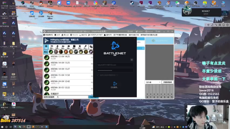Select deck ARENA 13-04 14:25
This screenshot has width=230, height=129.
click(x=68, y=58)
